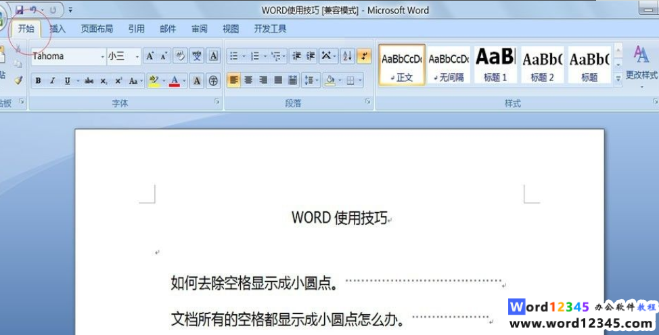Open the 审阅 tab
This screenshot has height=335, width=659.
coord(199,28)
